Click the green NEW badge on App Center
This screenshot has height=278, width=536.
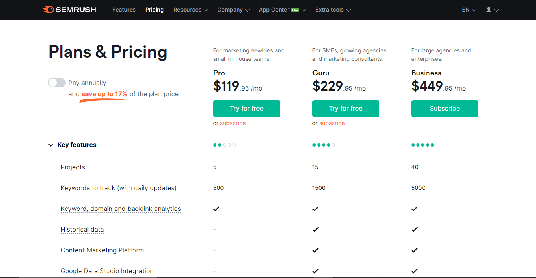click(x=295, y=10)
